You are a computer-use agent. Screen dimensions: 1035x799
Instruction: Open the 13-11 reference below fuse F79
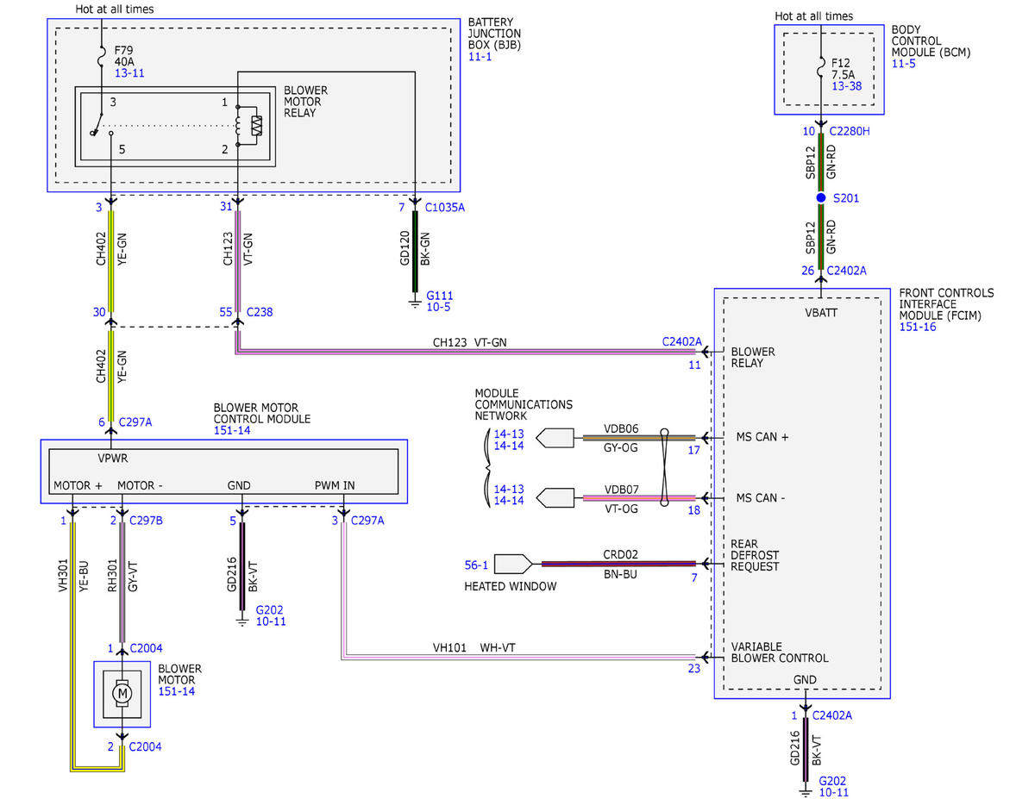coord(129,74)
